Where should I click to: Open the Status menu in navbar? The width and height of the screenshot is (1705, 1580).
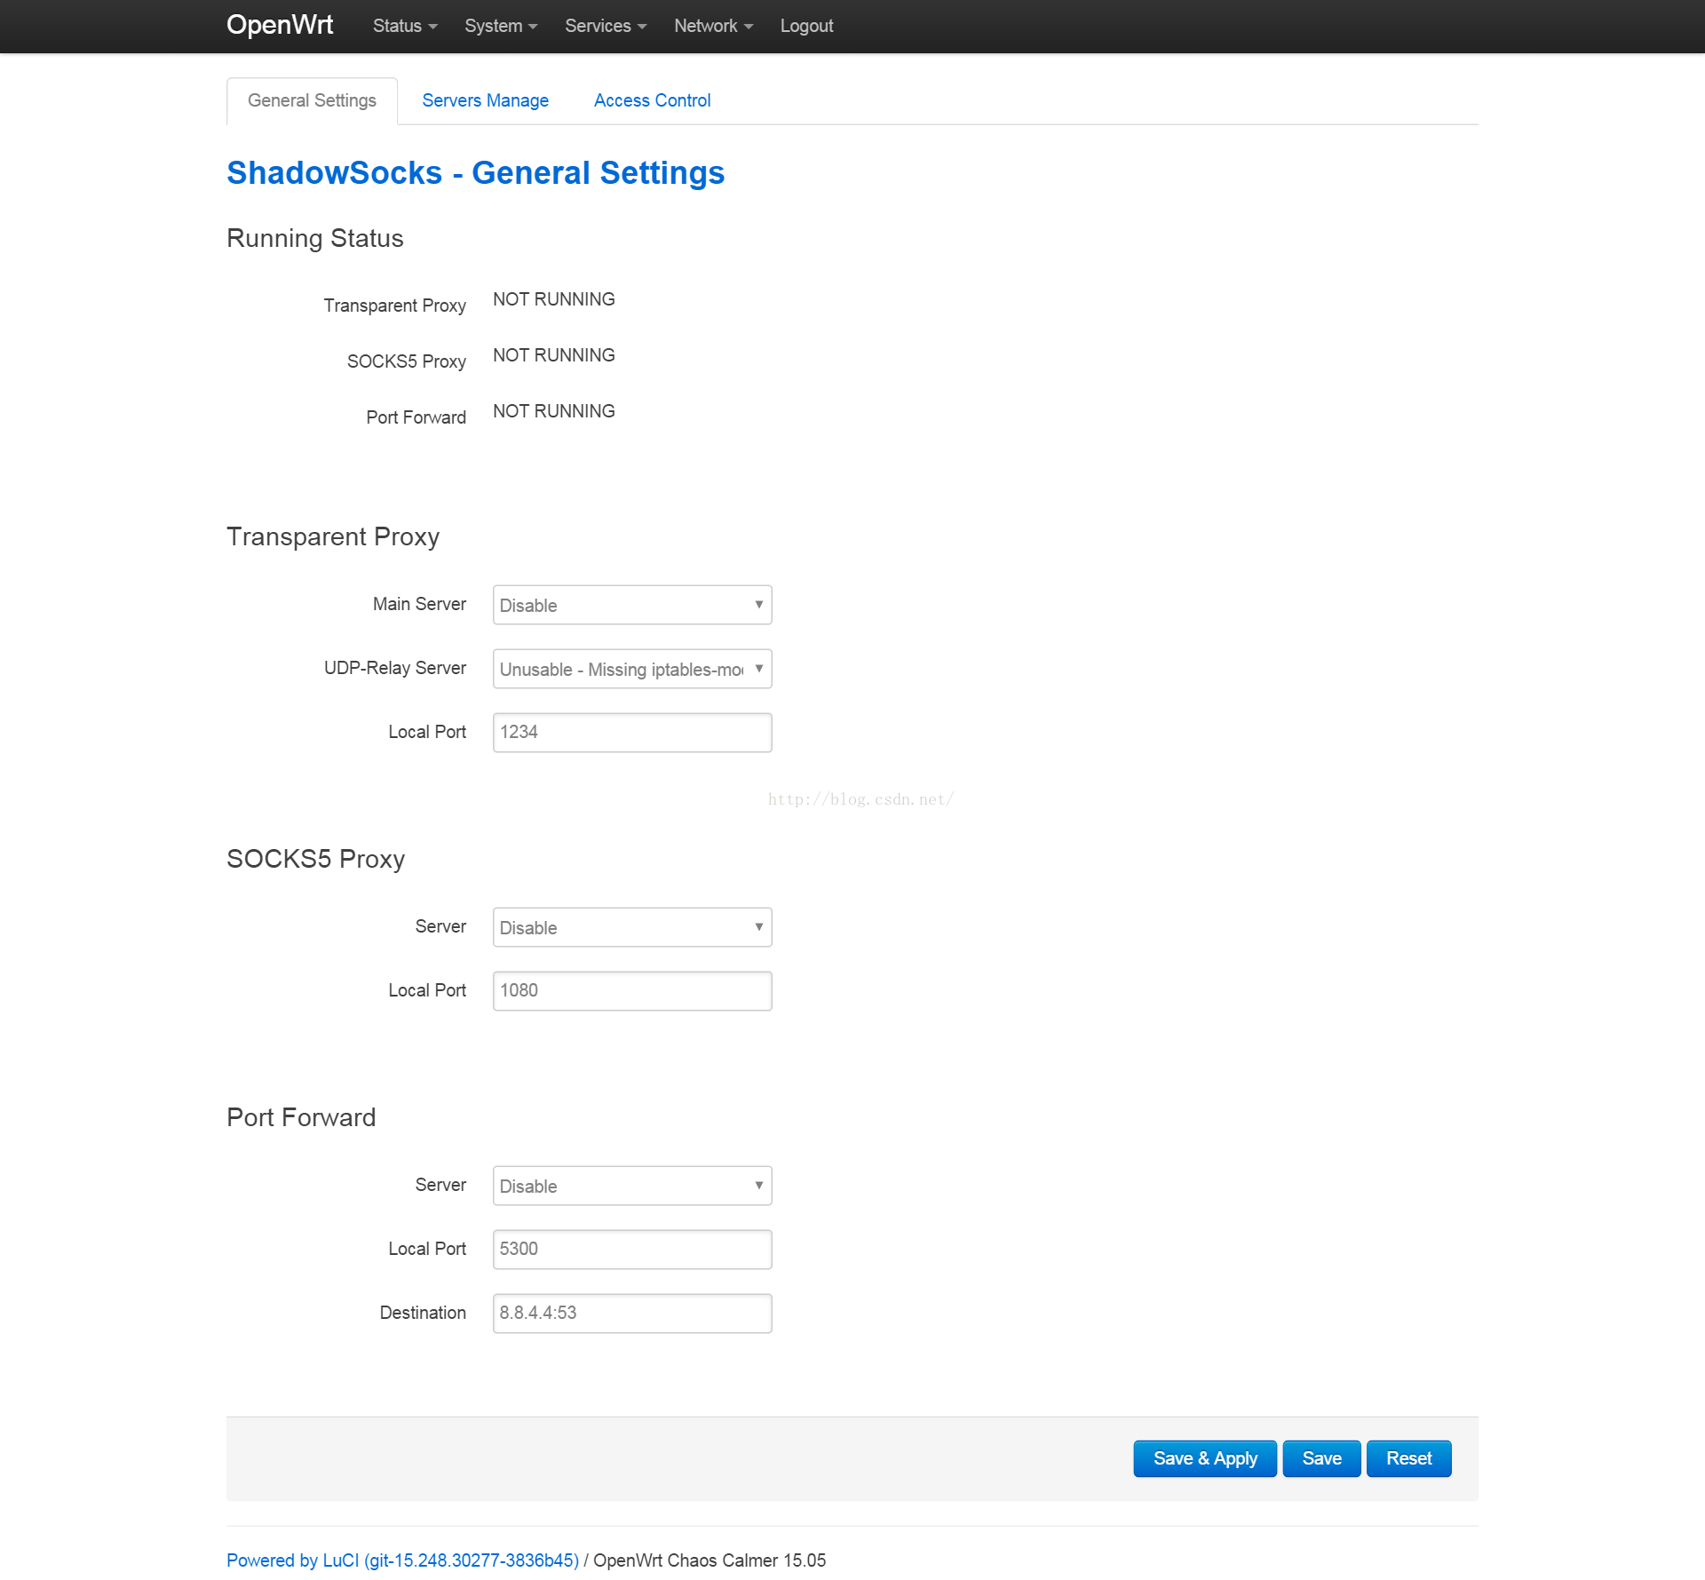404,26
